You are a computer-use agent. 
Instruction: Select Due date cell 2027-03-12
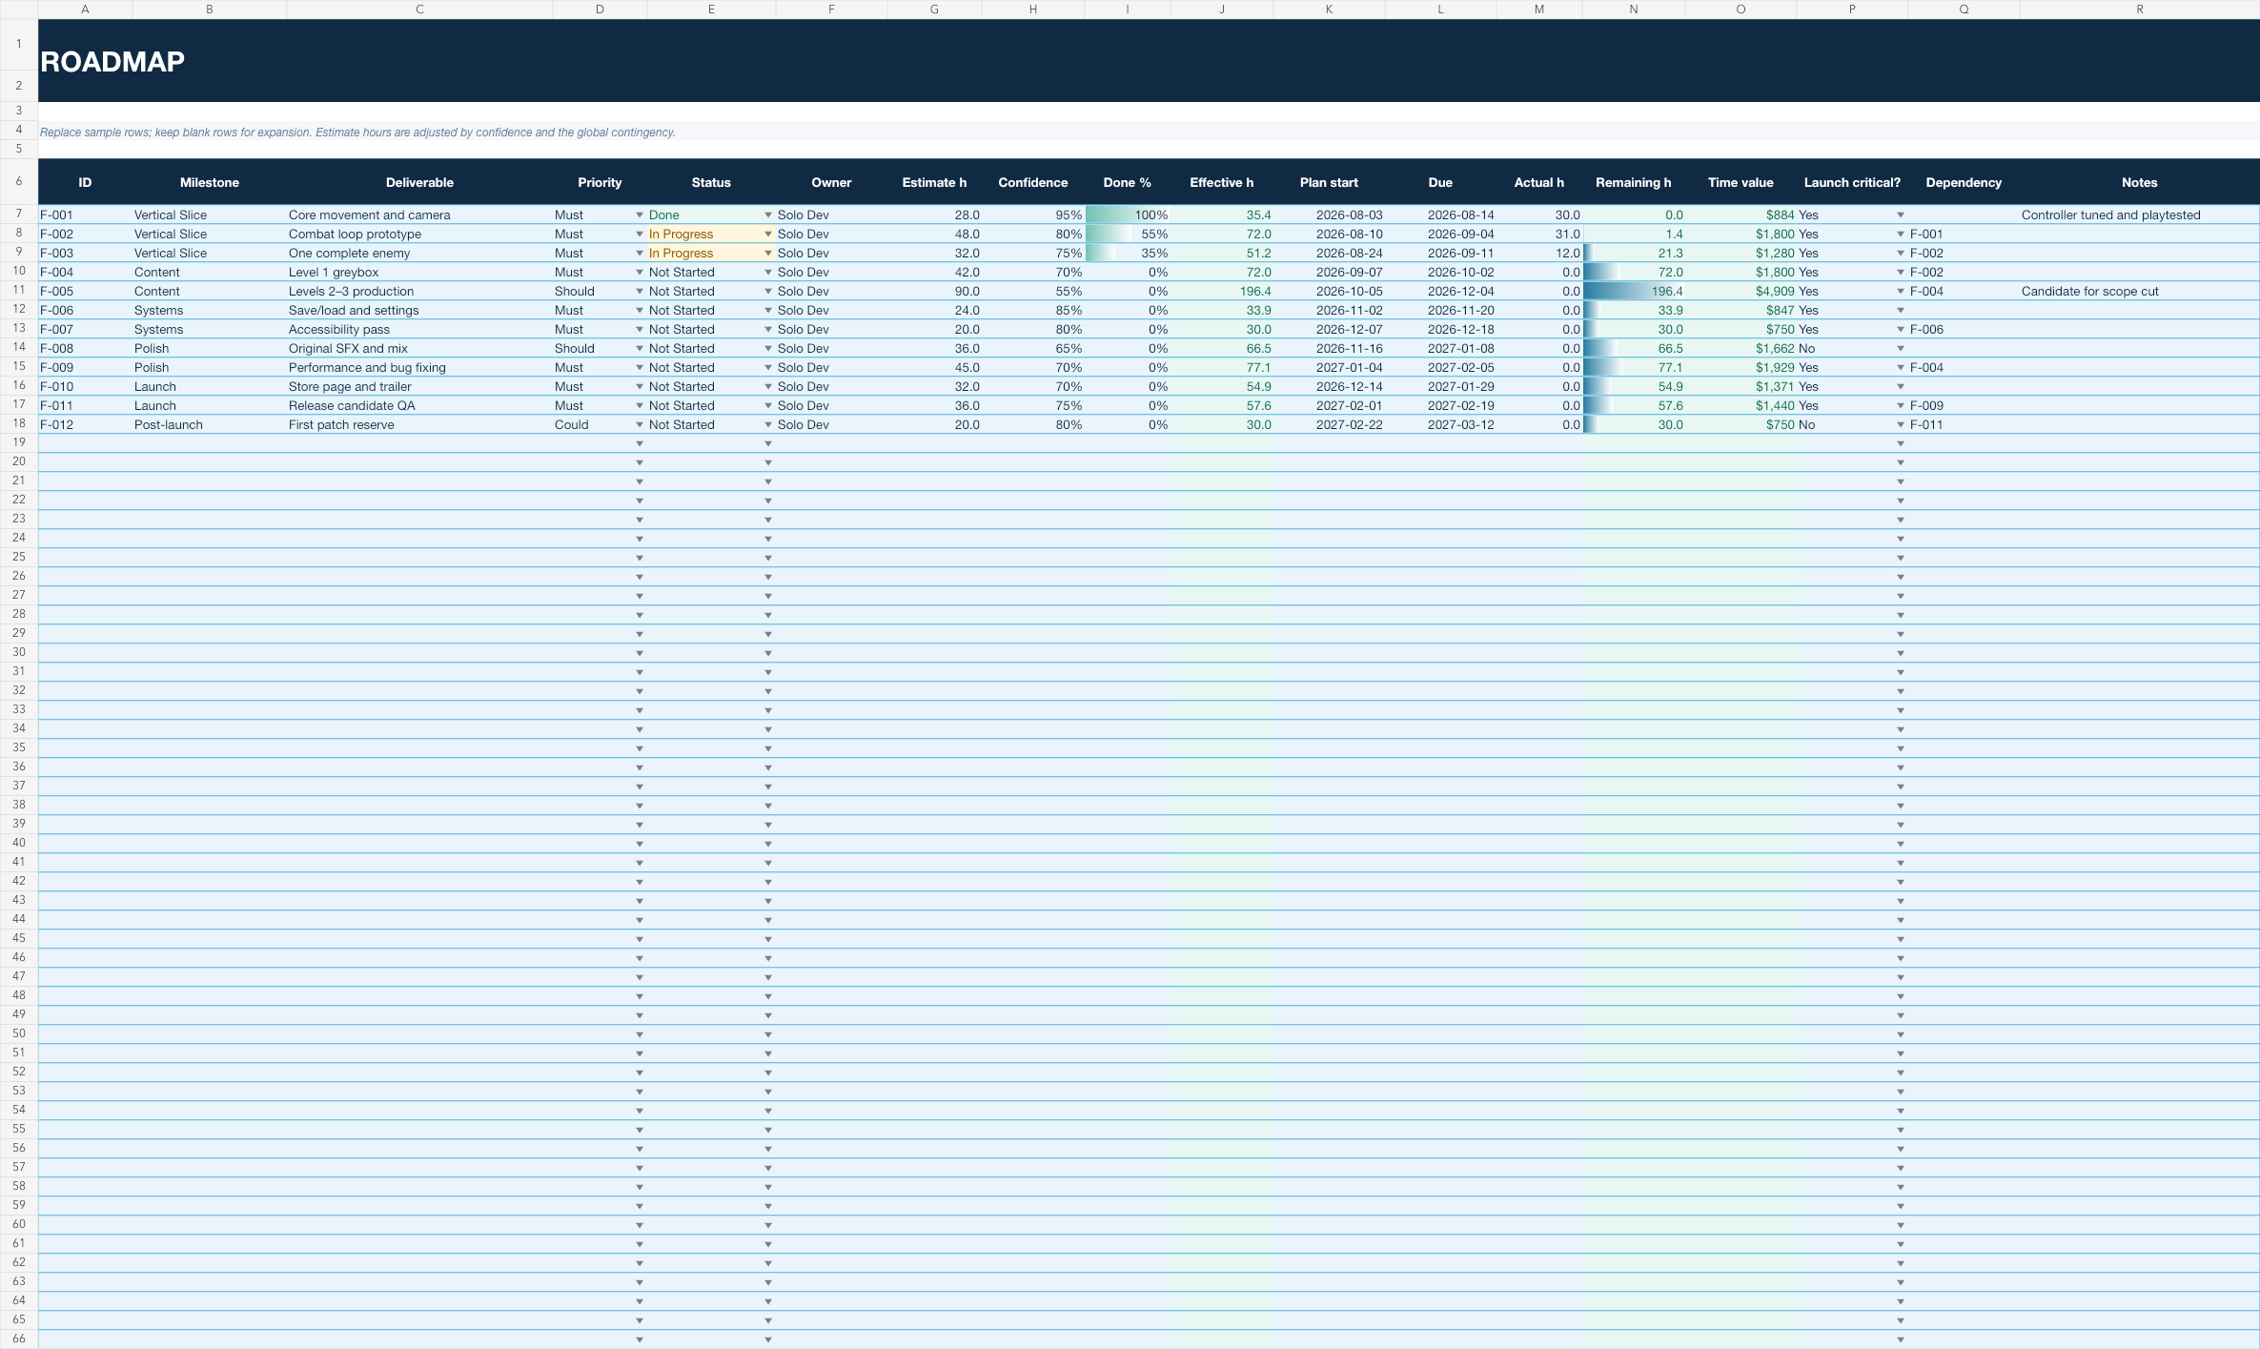coord(1440,425)
